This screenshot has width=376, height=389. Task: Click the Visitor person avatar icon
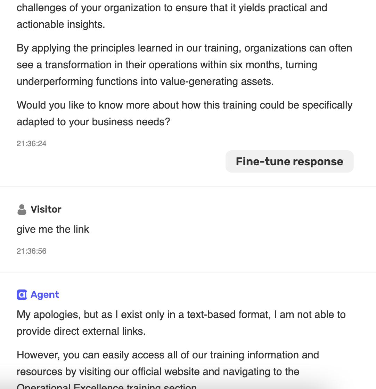tap(22, 209)
